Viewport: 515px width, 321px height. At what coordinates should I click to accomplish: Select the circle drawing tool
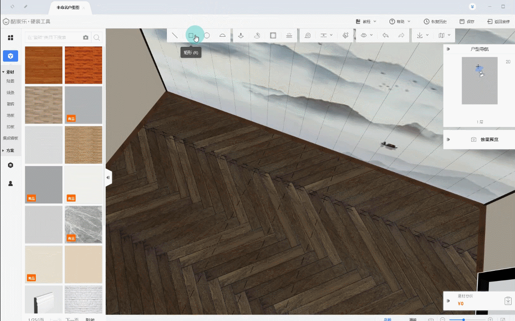coord(207,36)
